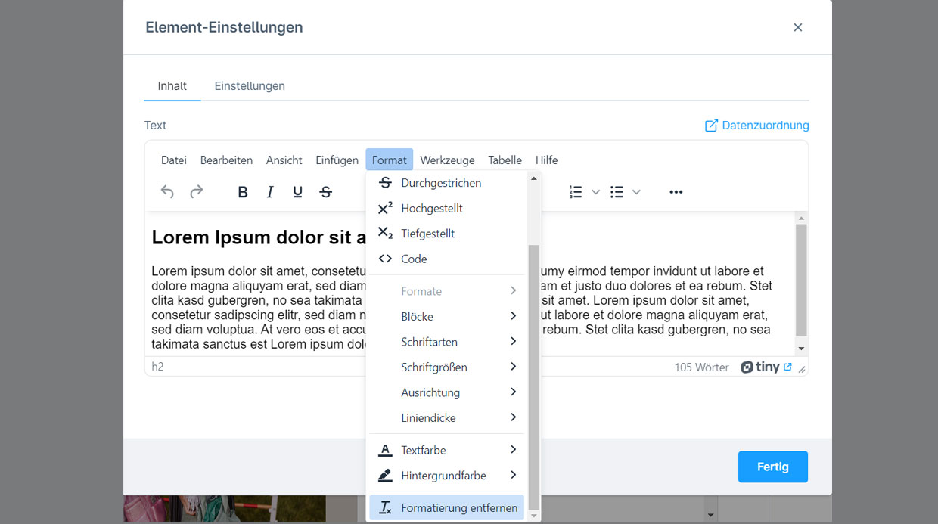This screenshot has width=938, height=524.
Task: Expand the Textfarbe submenu
Action: 446,450
